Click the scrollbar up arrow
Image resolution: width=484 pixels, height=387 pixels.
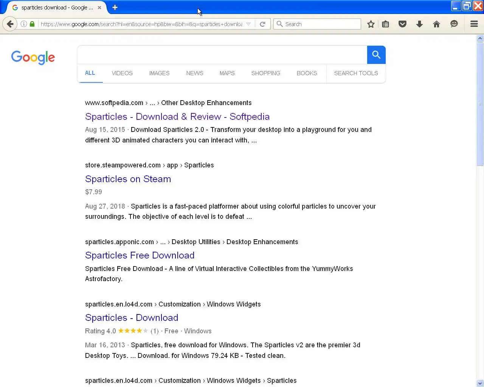click(480, 38)
